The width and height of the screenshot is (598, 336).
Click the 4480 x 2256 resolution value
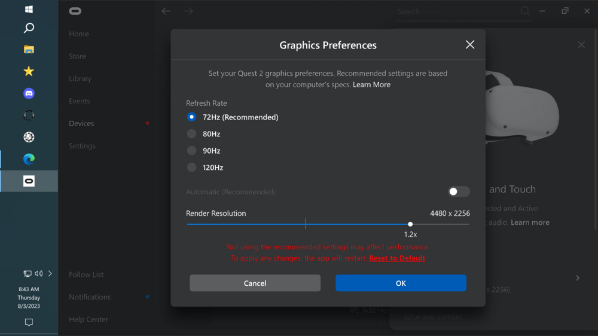450,213
